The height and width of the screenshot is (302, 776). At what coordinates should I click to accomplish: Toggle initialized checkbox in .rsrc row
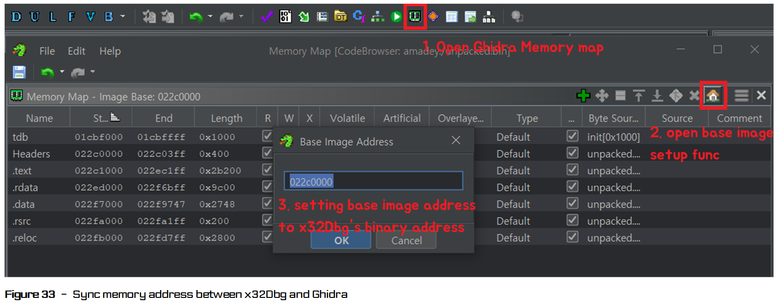572,220
